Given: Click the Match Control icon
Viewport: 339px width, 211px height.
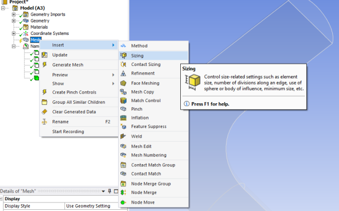Looking at the screenshot, I should click(x=123, y=100).
